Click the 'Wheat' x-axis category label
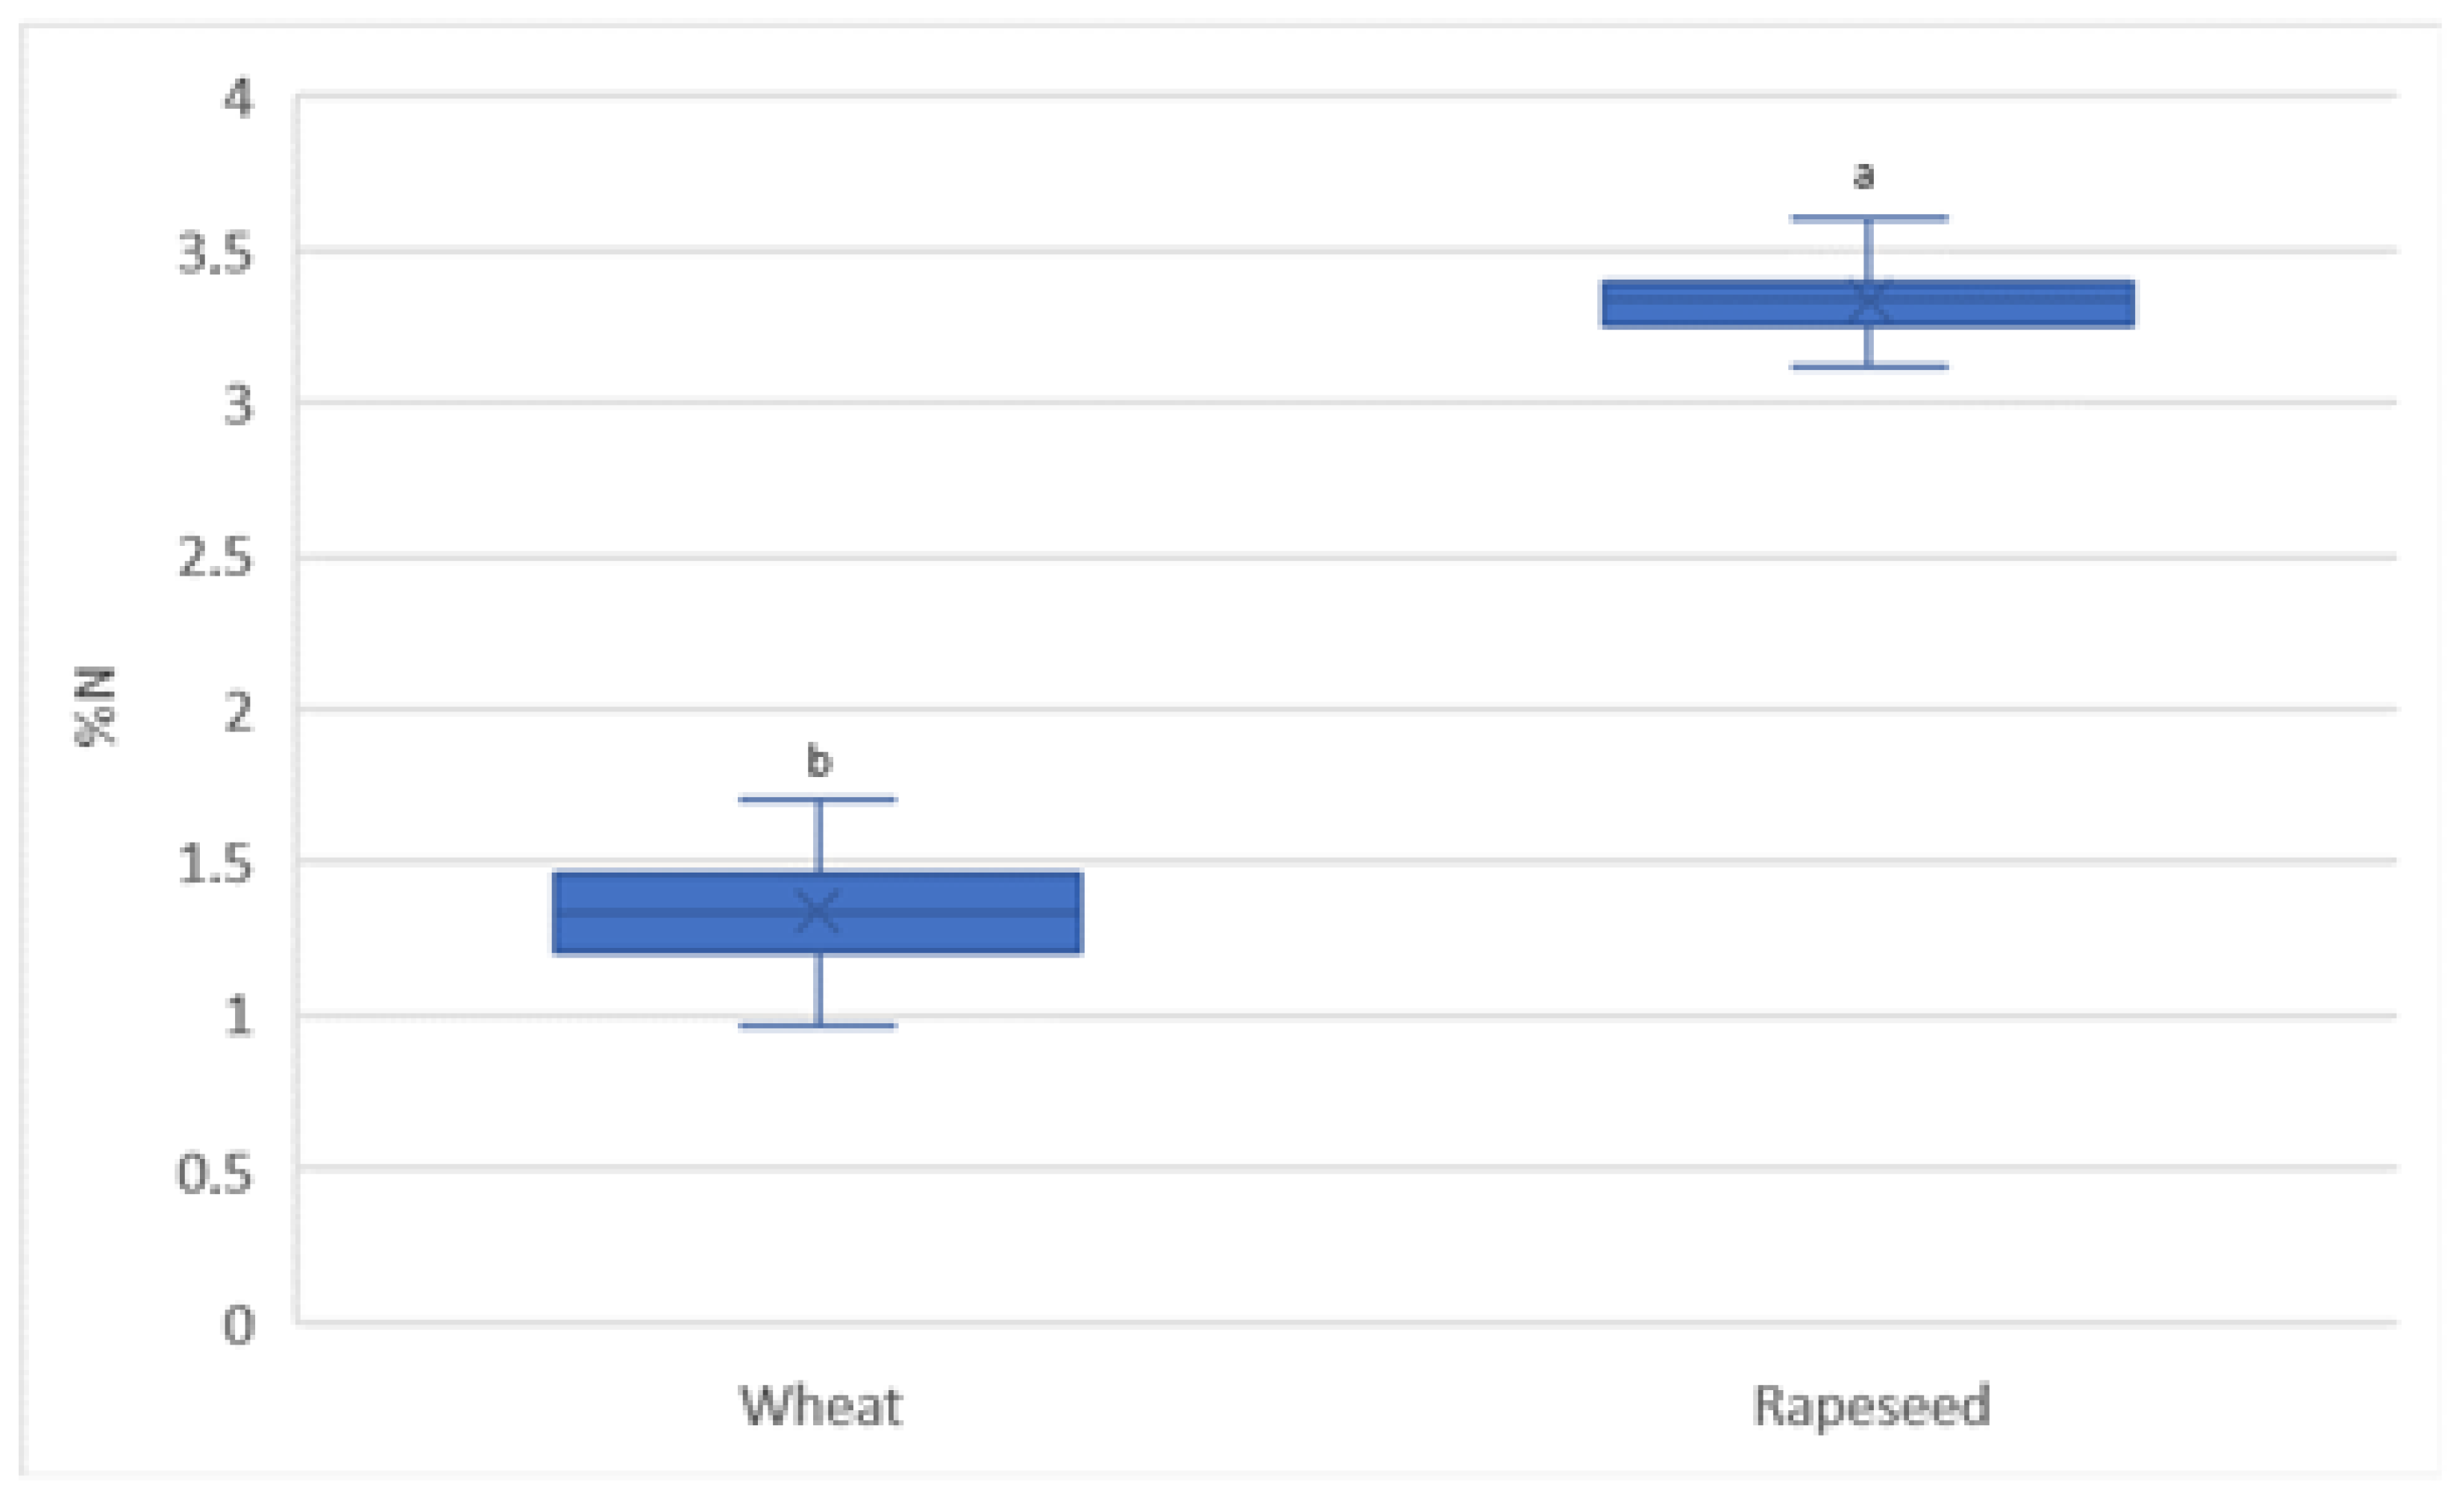This screenshot has width=2464, height=1499. (x=820, y=1405)
